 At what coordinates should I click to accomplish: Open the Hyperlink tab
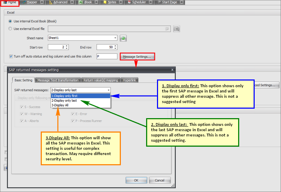tap(130, 80)
